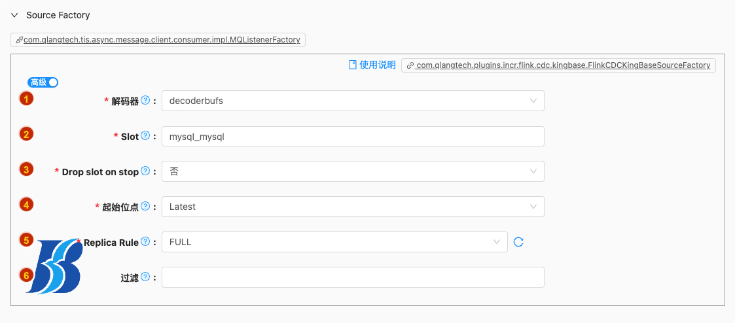Click help icon next to 过滤 label
Image resolution: width=735 pixels, height=323 pixels.
pos(145,277)
